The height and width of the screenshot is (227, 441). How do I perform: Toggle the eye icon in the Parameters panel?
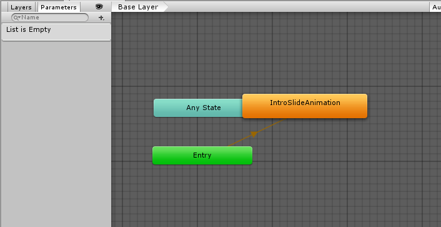(x=99, y=7)
